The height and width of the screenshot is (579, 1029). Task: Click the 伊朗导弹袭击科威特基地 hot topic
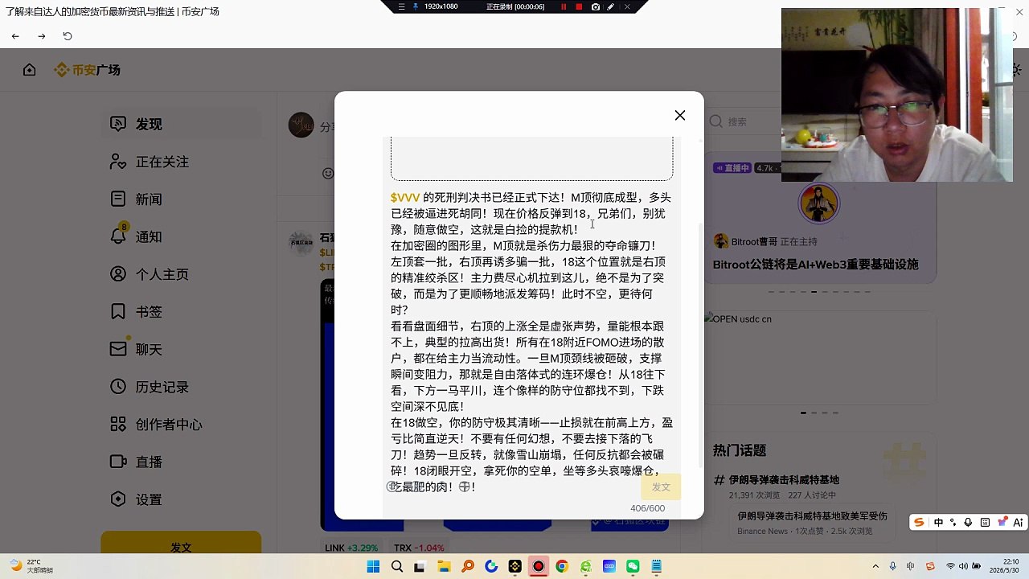783,480
